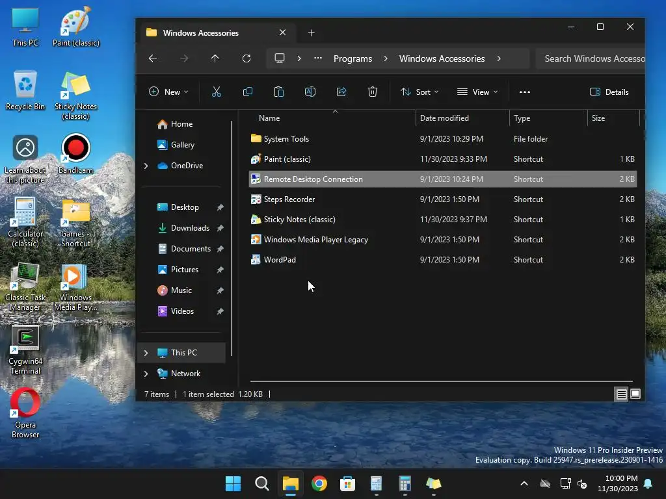This screenshot has height=499, width=666.
Task: Open Classic Task Manager desktop icon
Action: [25, 286]
